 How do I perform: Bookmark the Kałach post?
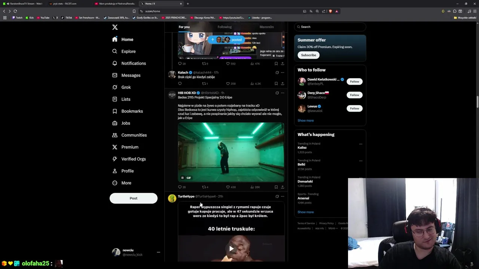pos(276,84)
